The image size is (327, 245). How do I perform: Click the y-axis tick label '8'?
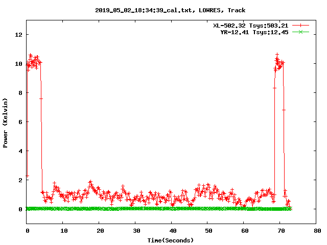(20, 93)
